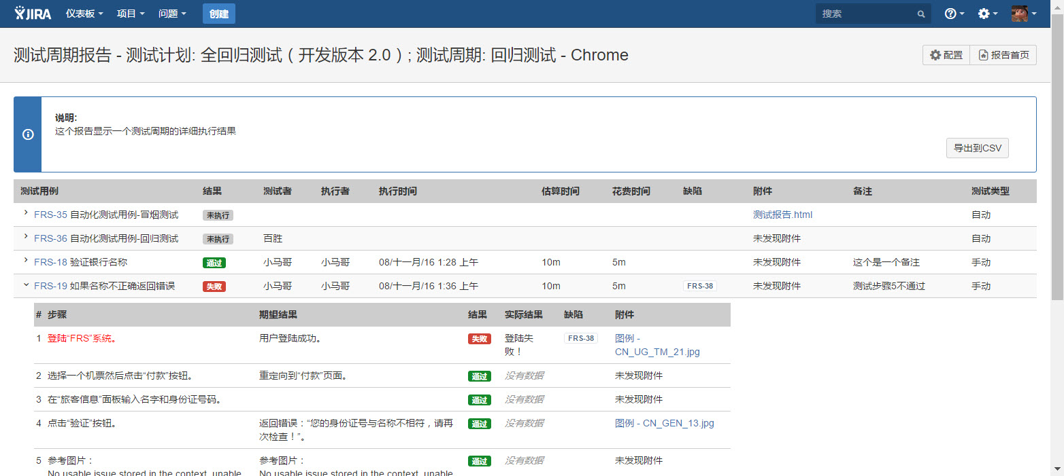This screenshot has width=1064, height=476.
Task: Click the 通过 status badge for FRS-18
Action: [214, 263]
